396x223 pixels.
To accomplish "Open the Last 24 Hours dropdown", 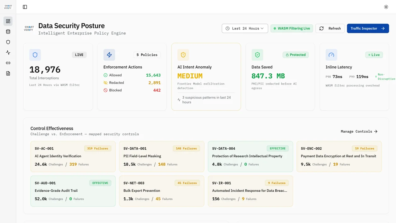I will pos(245,28).
